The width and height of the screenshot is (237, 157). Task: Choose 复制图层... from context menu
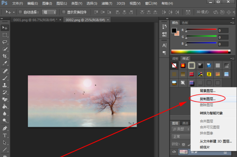tap(207, 99)
